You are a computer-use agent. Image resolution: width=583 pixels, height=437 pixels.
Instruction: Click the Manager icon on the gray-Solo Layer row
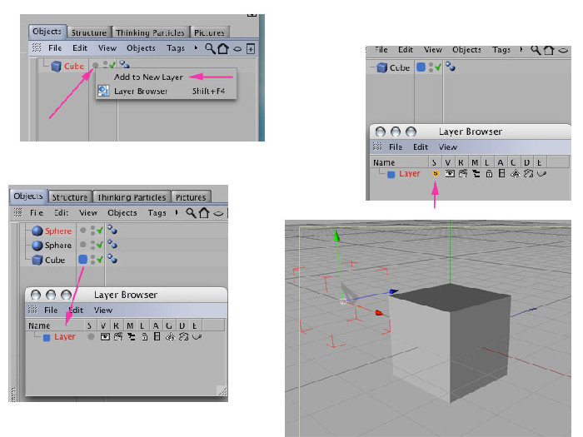[132, 336]
